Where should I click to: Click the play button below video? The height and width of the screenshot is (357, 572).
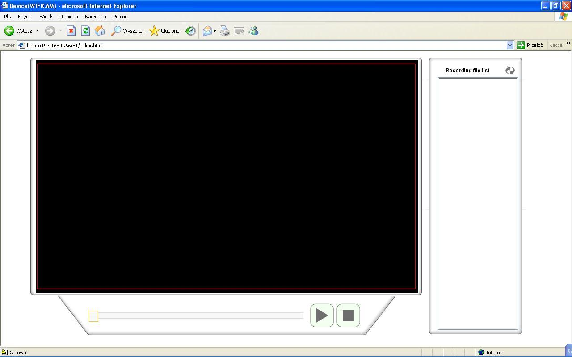(322, 315)
